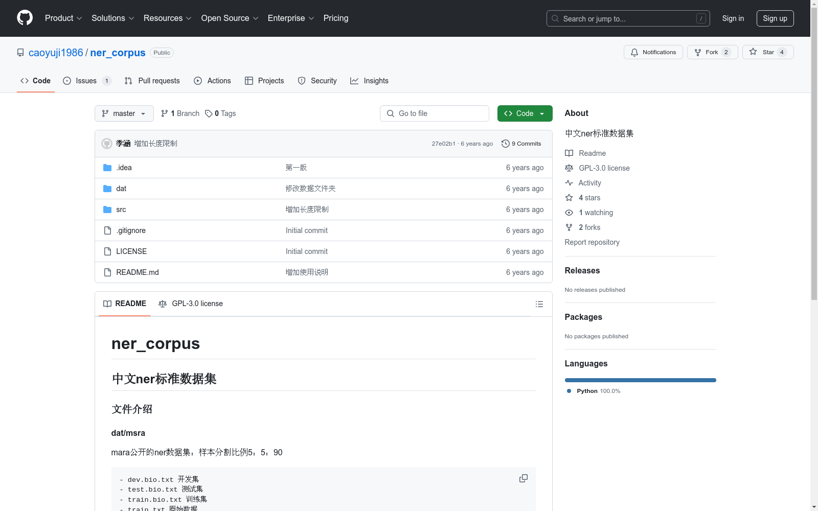
Task: Click the star icon beside 4 stars
Action: click(x=569, y=198)
